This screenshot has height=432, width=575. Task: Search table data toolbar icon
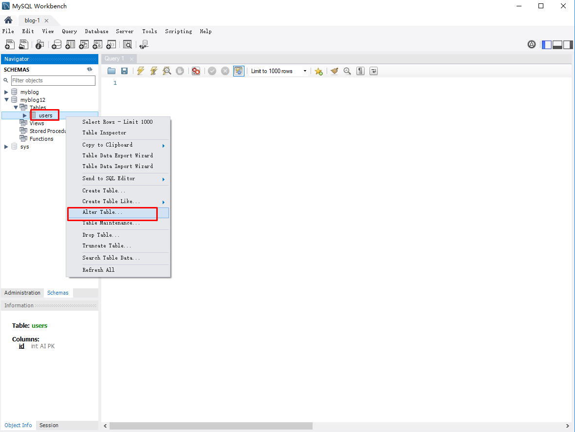[x=127, y=44]
